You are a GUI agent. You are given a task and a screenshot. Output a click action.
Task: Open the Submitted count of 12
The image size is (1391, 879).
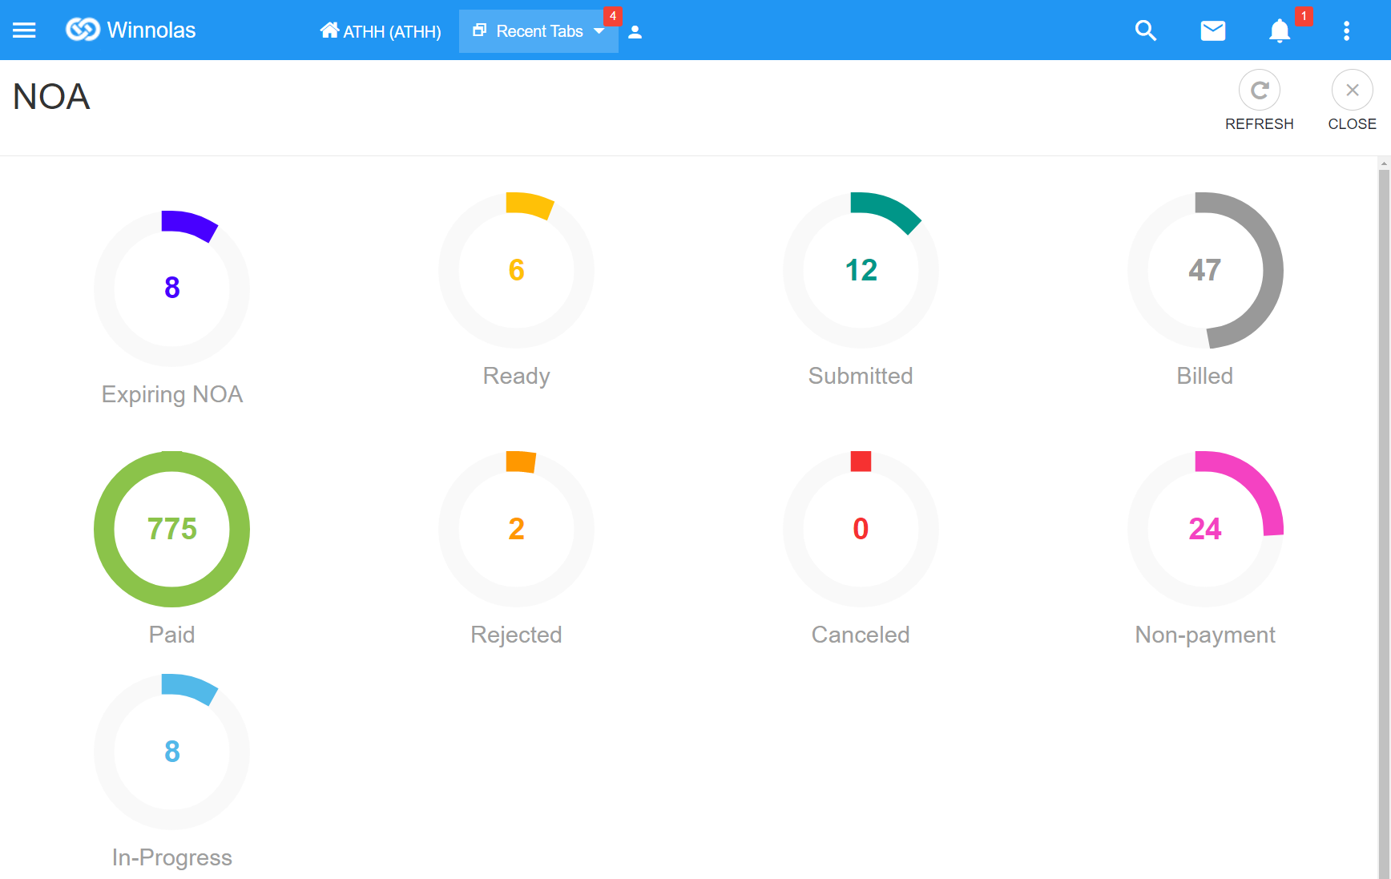(x=861, y=271)
